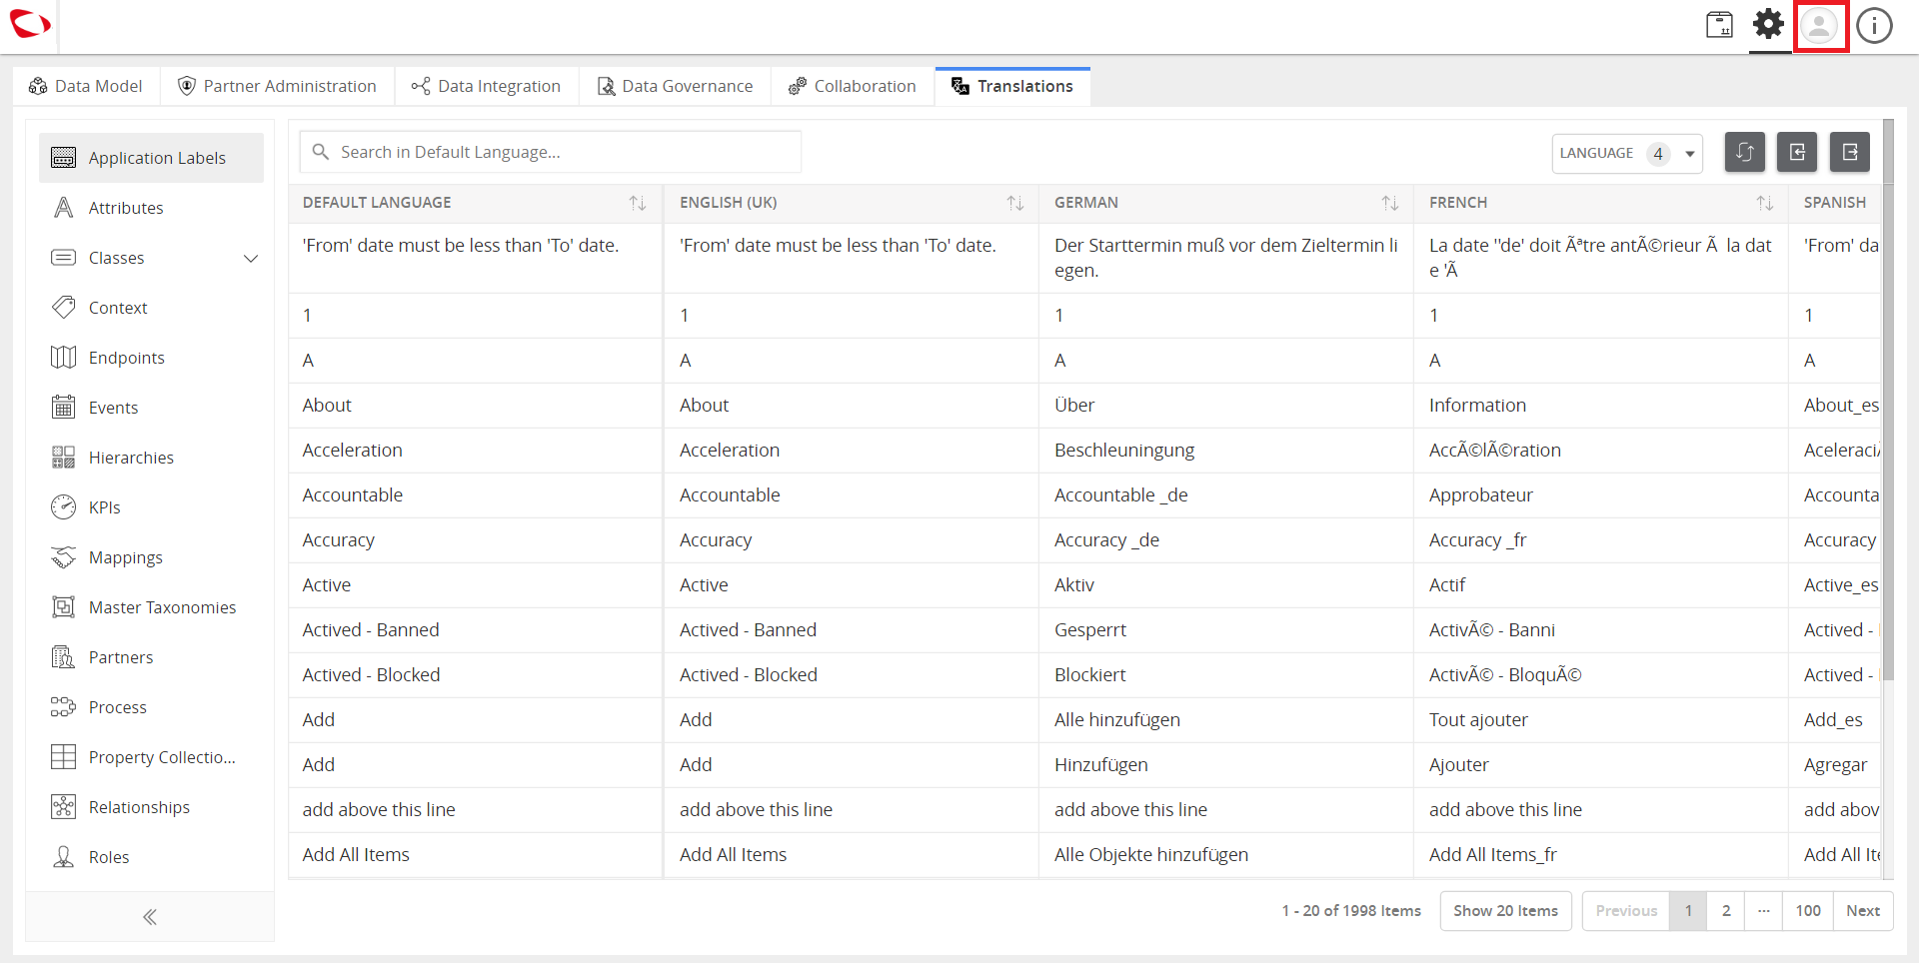Click the import translations toolbar button
The height and width of the screenshot is (963, 1919).
[x=1797, y=152]
